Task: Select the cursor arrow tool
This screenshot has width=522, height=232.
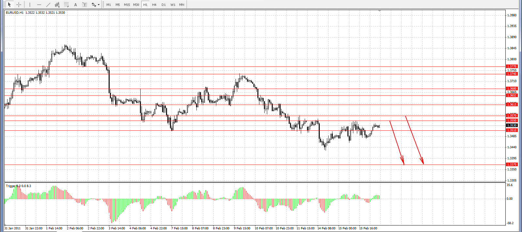Action: pyautogui.click(x=9, y=5)
